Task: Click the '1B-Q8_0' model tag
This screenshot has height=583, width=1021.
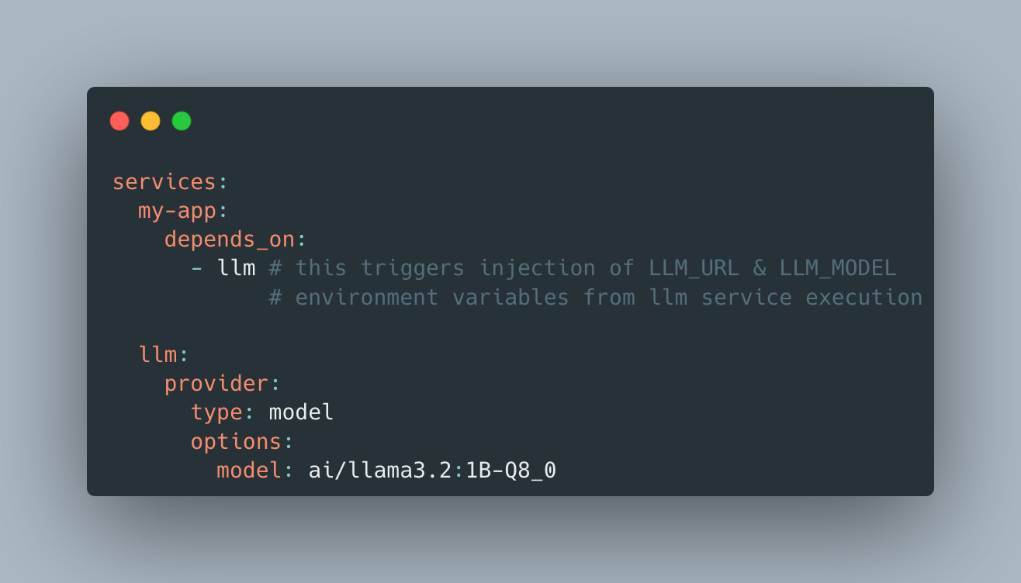Action: (x=511, y=471)
